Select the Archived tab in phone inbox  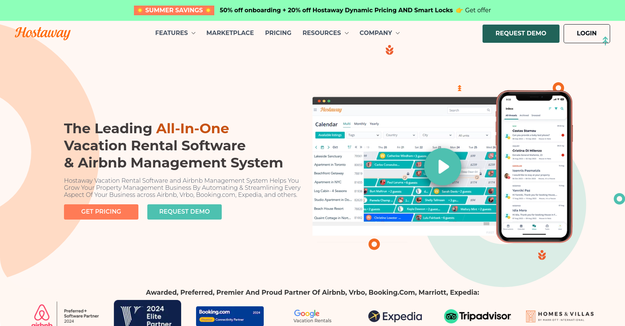click(x=524, y=115)
